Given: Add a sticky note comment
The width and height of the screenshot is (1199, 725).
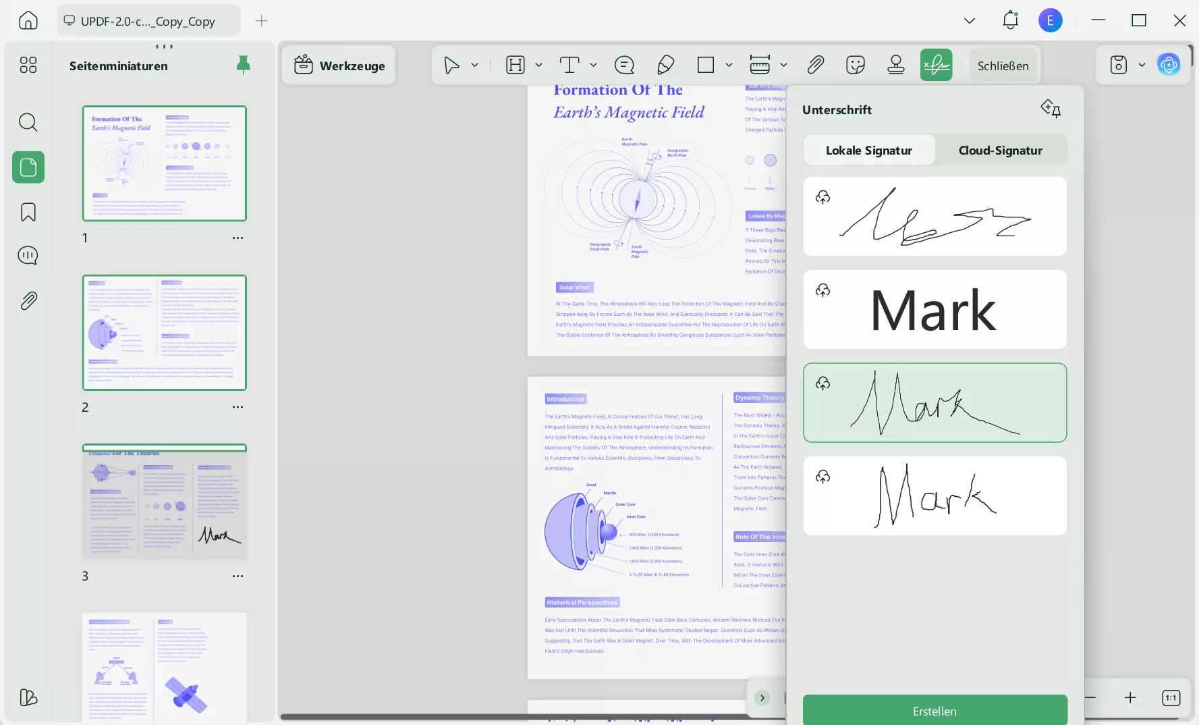Looking at the screenshot, I should click(625, 65).
